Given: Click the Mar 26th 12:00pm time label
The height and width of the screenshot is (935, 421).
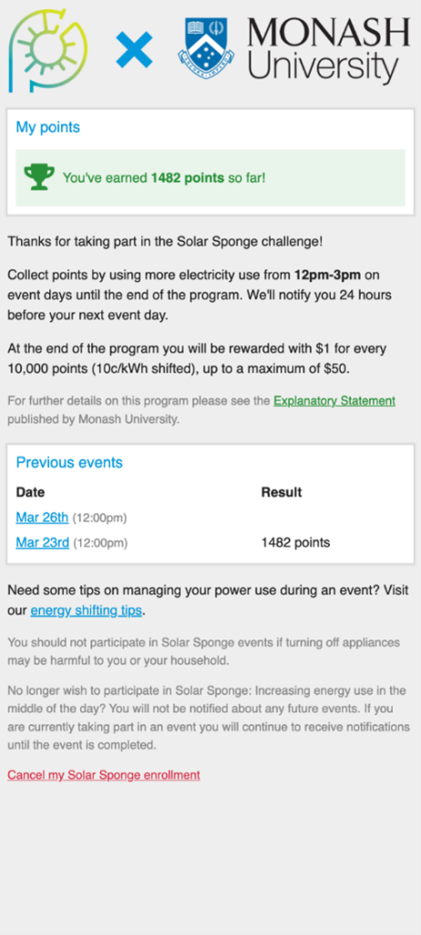Looking at the screenshot, I should tap(99, 518).
